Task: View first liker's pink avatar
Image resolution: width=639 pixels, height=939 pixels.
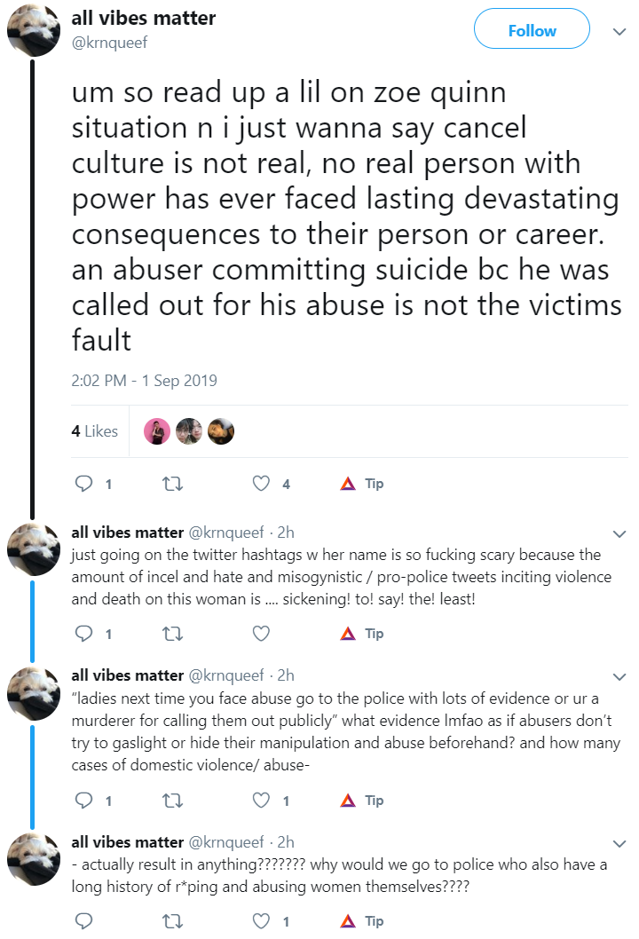Action: pos(157,431)
